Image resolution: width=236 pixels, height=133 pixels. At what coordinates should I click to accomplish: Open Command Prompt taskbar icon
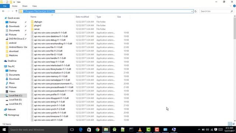(131, 130)
